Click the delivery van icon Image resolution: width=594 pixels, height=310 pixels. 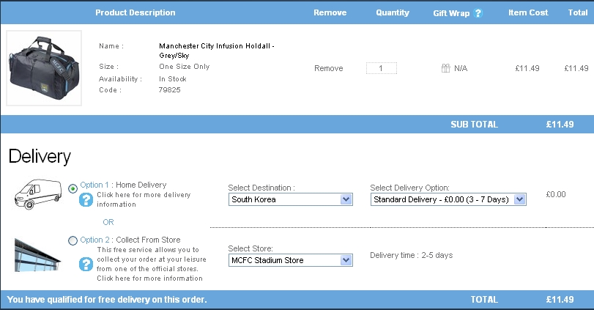pyautogui.click(x=37, y=194)
